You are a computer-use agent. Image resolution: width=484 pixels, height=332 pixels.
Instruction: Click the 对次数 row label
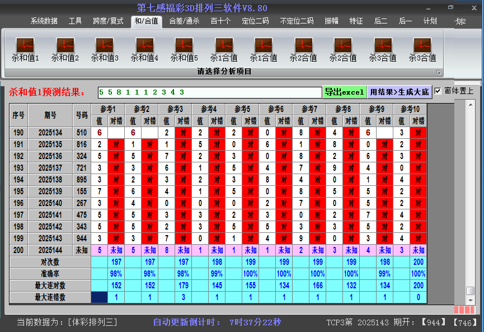tap(50, 262)
